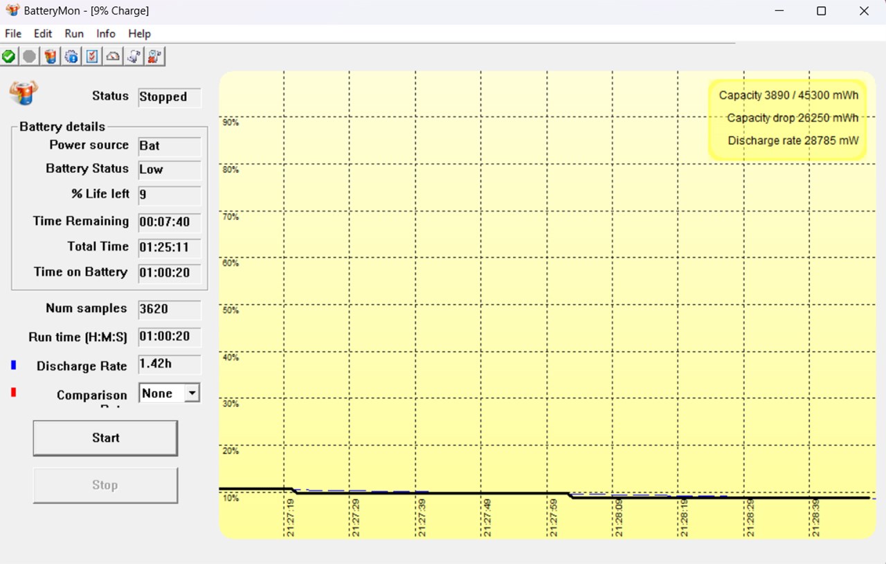Click the paper scroll log toolbar icon
This screenshot has width=886, height=564.
pos(134,56)
